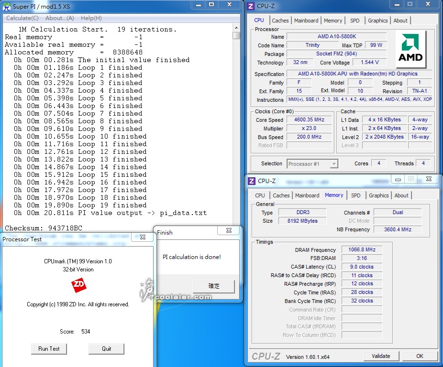This screenshot has width=443, height=367.
Task: Click the Super PI scrollbar thumb
Action: pyautogui.click(x=236, y=35)
